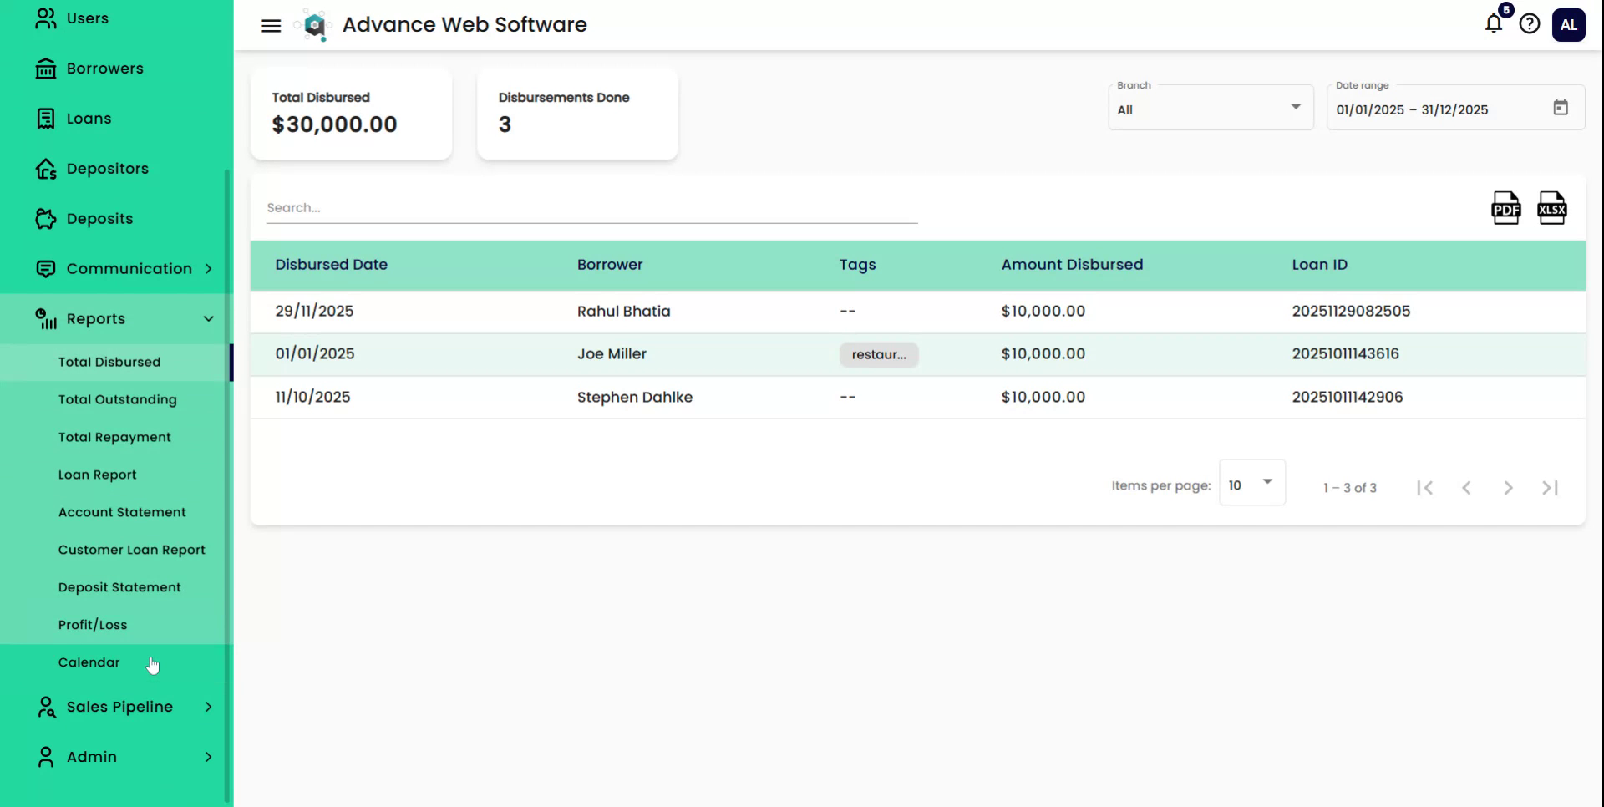This screenshot has height=807, width=1604.
Task: Open the Calendar report
Action: (x=89, y=662)
